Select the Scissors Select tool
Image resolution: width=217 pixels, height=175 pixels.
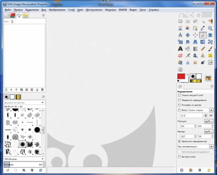(x=180, y=28)
